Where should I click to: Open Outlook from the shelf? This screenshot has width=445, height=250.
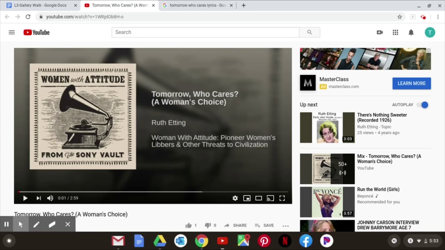[x=181, y=241]
